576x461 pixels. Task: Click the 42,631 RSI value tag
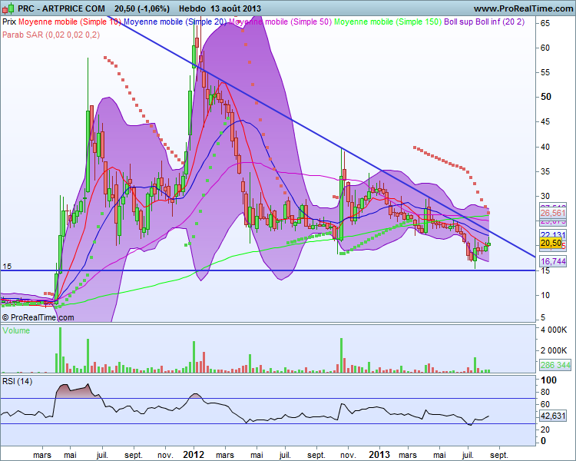pyautogui.click(x=553, y=416)
